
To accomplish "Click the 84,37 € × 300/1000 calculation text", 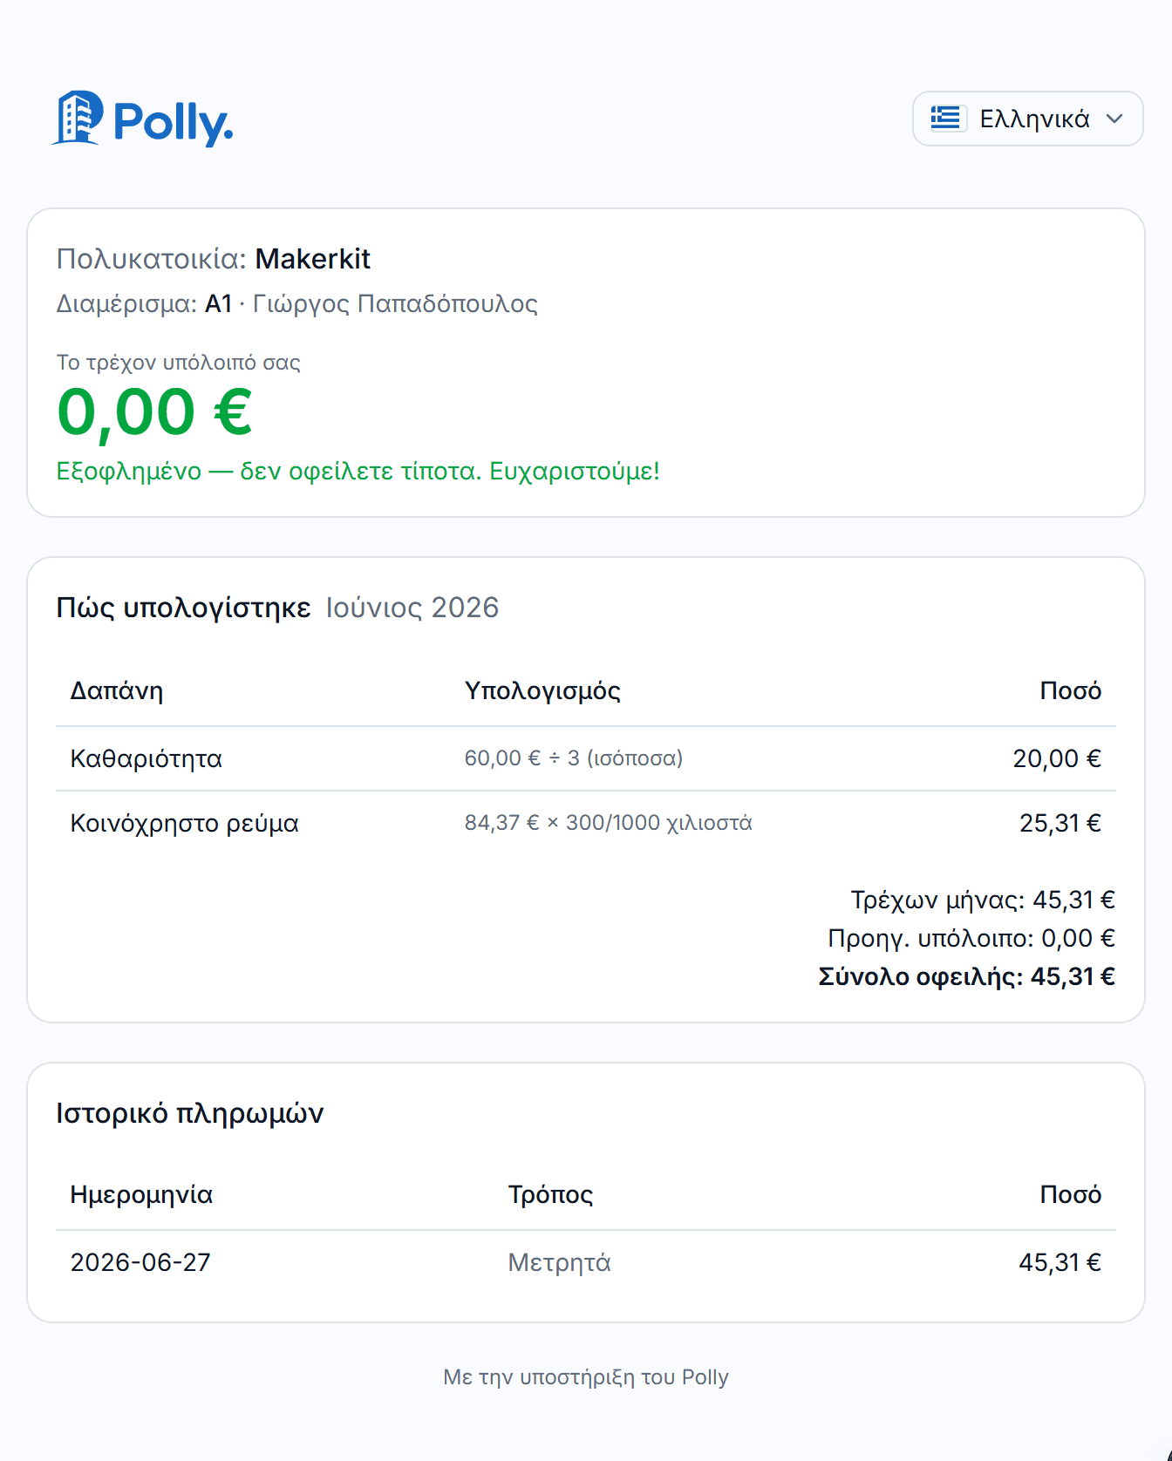I will click(608, 823).
